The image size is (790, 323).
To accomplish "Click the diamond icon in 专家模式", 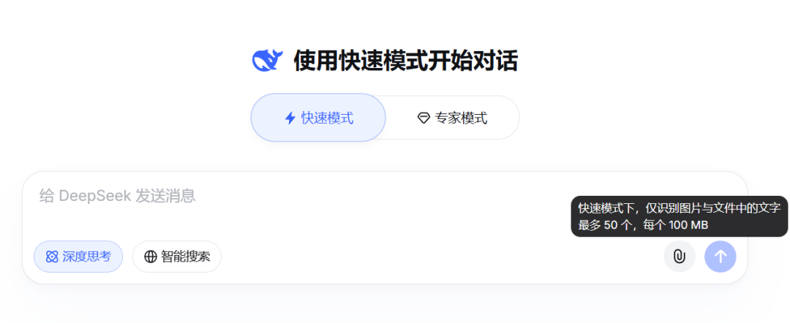I will (424, 118).
